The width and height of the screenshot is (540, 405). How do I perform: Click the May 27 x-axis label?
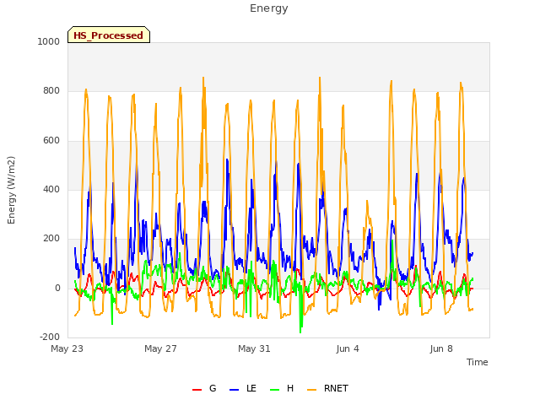coord(160,348)
